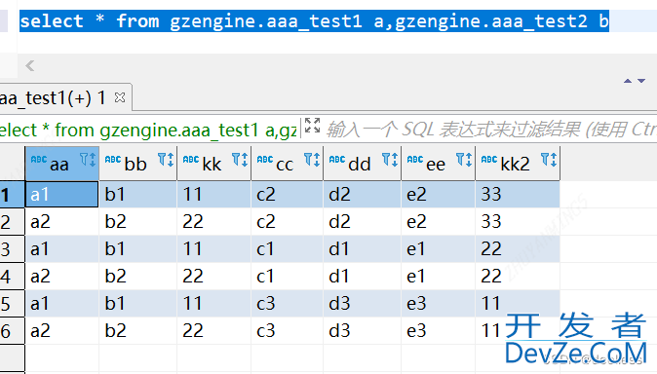Click the aa column header

pyautogui.click(x=62, y=164)
